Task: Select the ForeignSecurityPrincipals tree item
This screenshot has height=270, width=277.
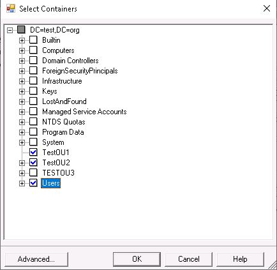Action: coord(80,71)
